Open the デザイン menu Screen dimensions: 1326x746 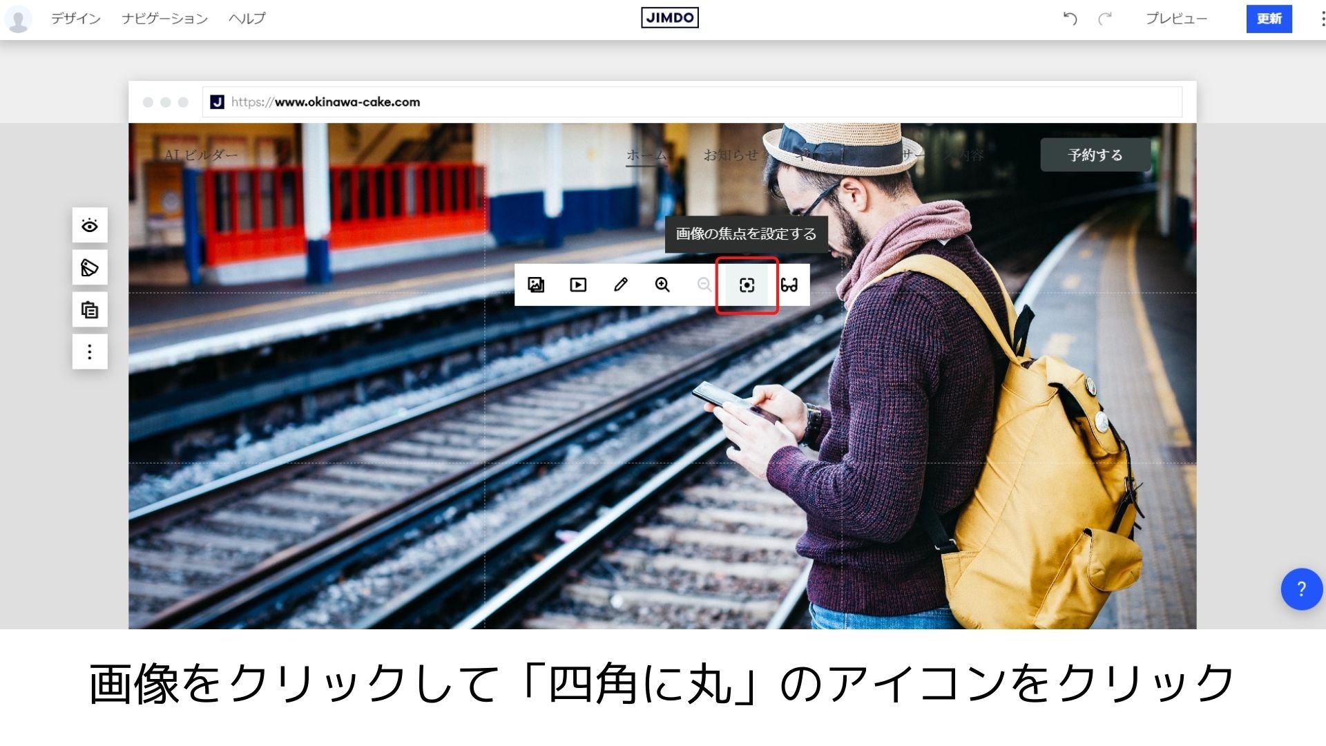click(x=76, y=19)
